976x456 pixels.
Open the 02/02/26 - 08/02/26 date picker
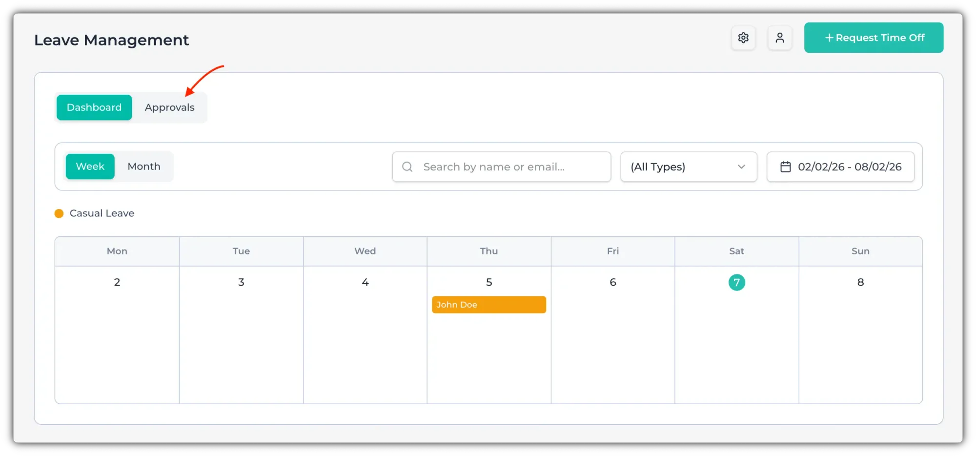pyautogui.click(x=849, y=167)
